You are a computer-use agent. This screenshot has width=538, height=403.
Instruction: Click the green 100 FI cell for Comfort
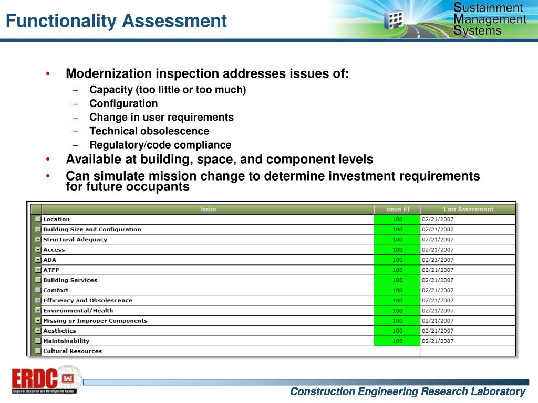pos(397,290)
